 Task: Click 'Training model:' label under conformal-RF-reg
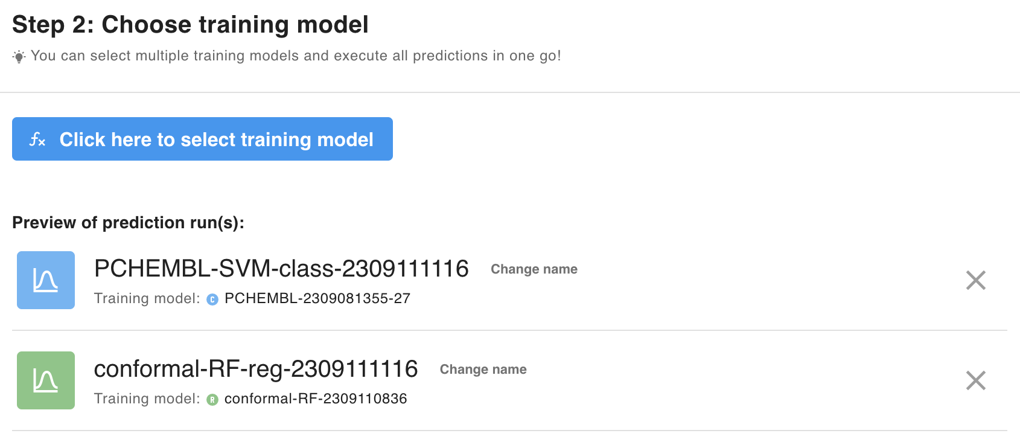pos(147,399)
